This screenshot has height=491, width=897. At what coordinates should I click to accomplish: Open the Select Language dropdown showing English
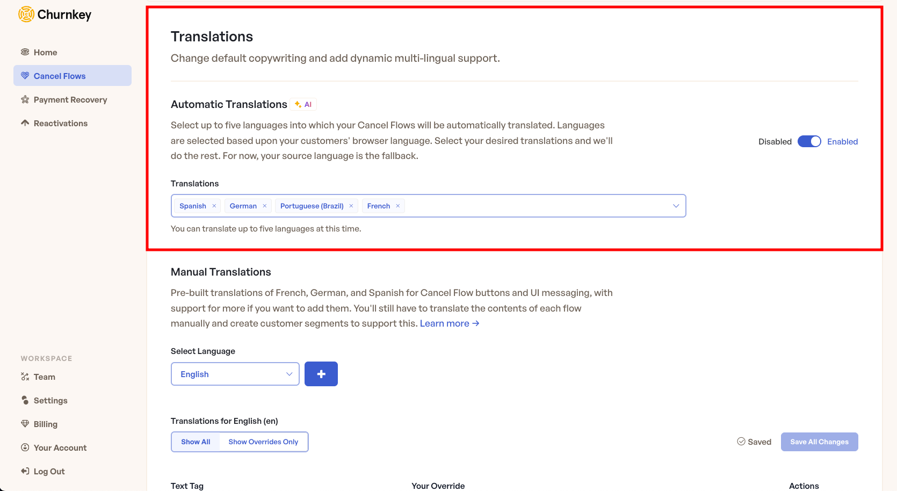coord(235,374)
